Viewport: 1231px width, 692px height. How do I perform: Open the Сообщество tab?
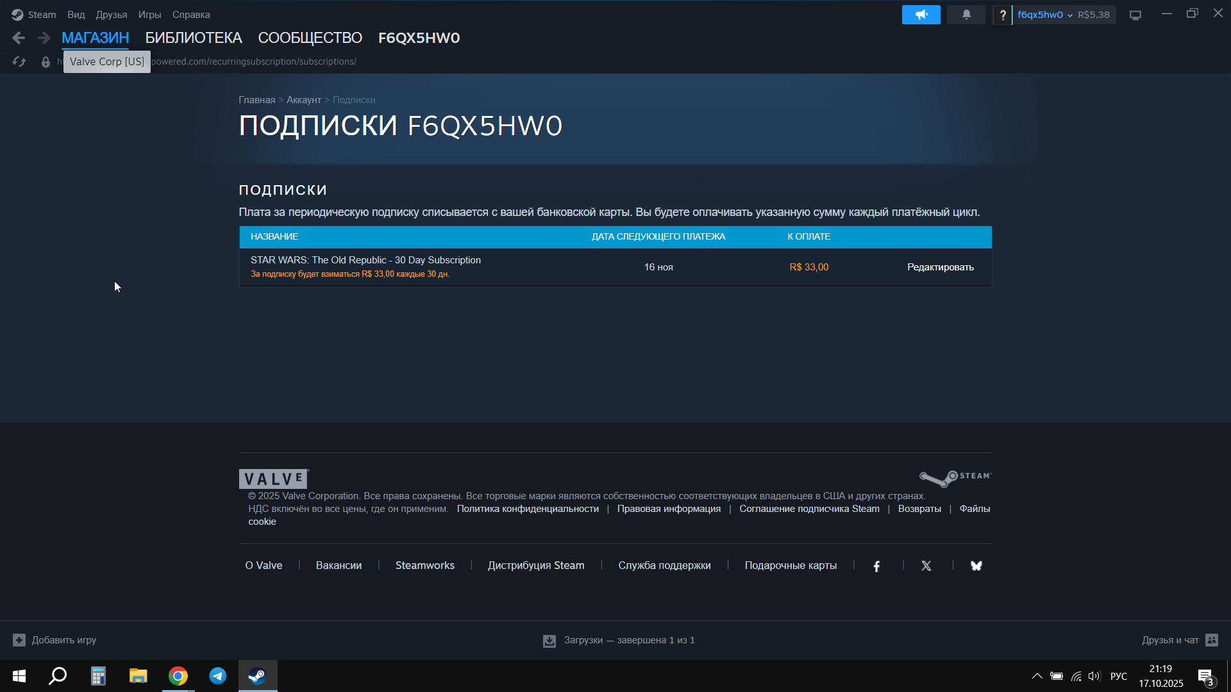[x=310, y=38]
